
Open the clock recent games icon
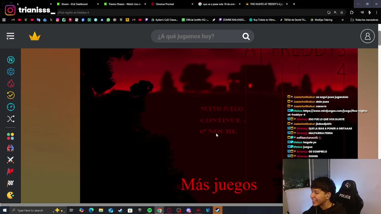point(11,107)
